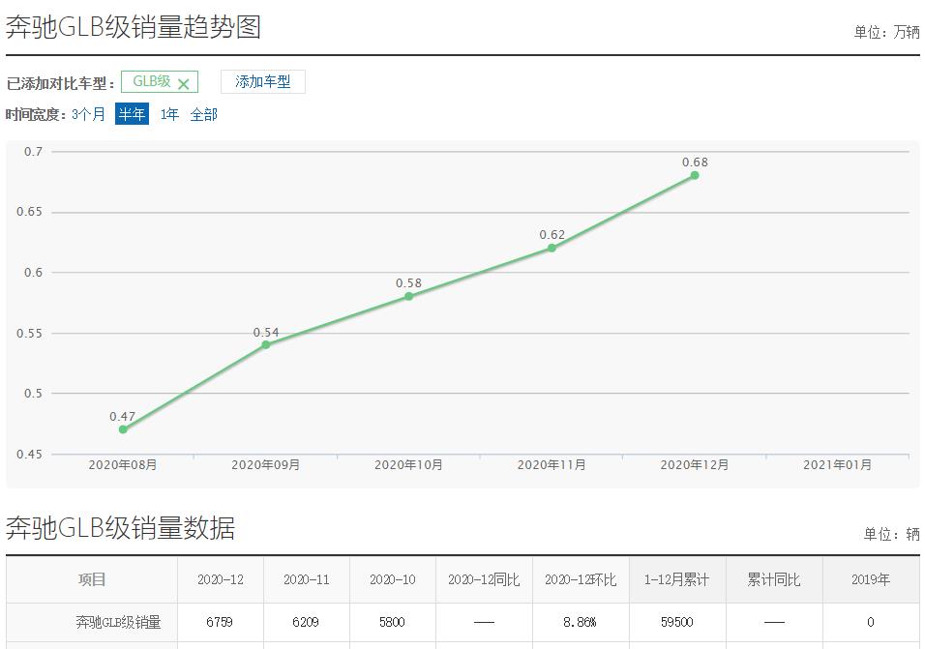Click the 59500 cumulative cell
Image resolution: width=925 pixels, height=649 pixels.
tap(676, 622)
